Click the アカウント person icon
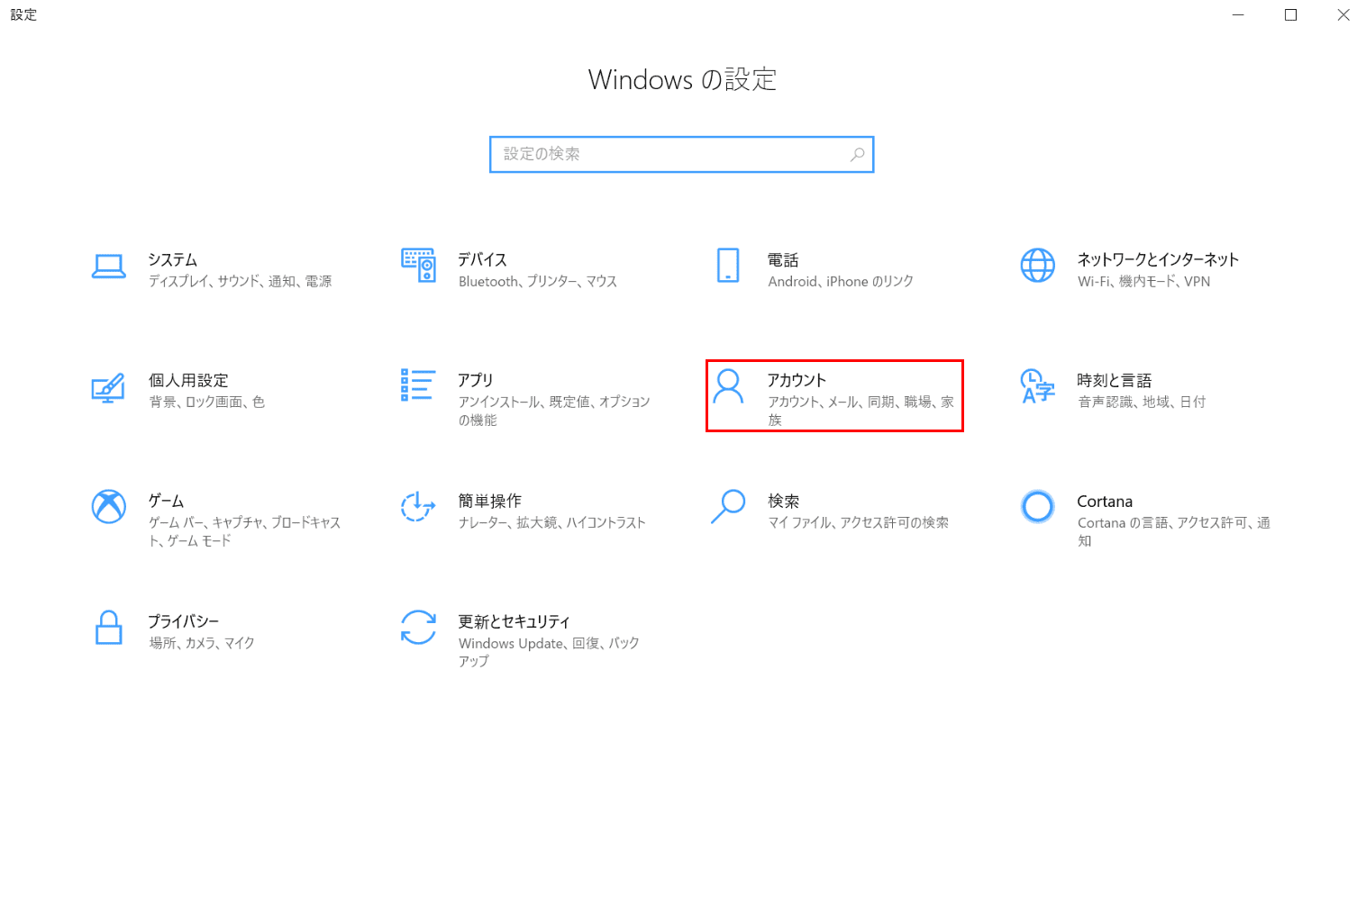 pos(728,386)
